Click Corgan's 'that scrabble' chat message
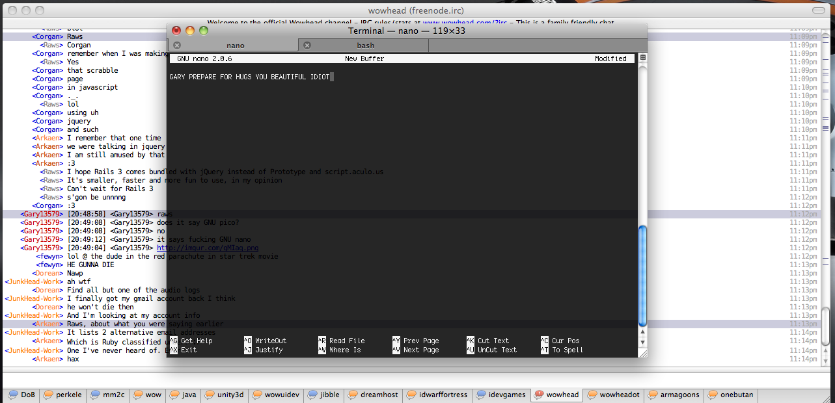The image size is (835, 403). (92, 70)
